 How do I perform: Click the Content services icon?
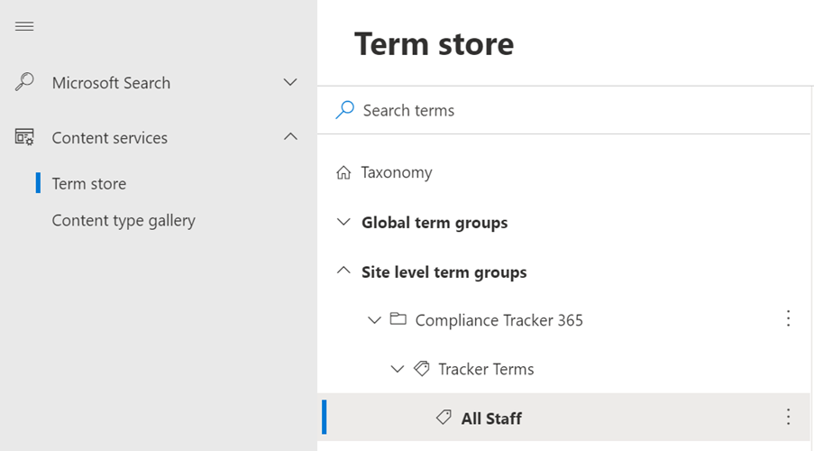24,138
